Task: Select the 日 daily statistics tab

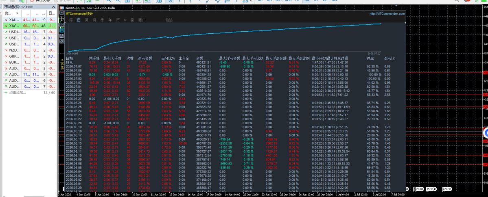Action: click(79, 20)
